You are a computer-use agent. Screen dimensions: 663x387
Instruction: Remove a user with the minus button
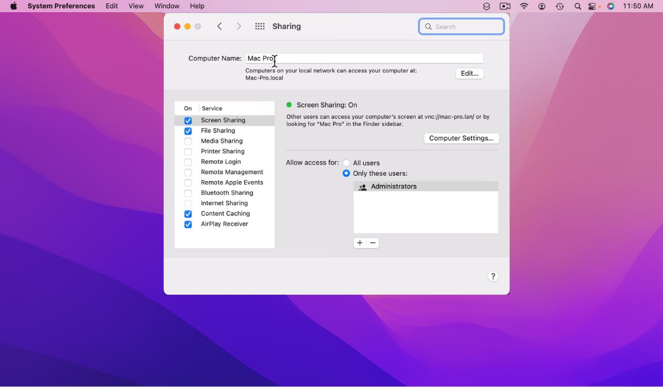(373, 243)
